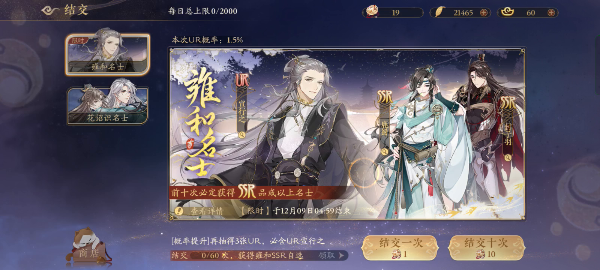This screenshot has width=600, height=270.
Task: Open 查看详情 details link
Action: [x=207, y=211]
